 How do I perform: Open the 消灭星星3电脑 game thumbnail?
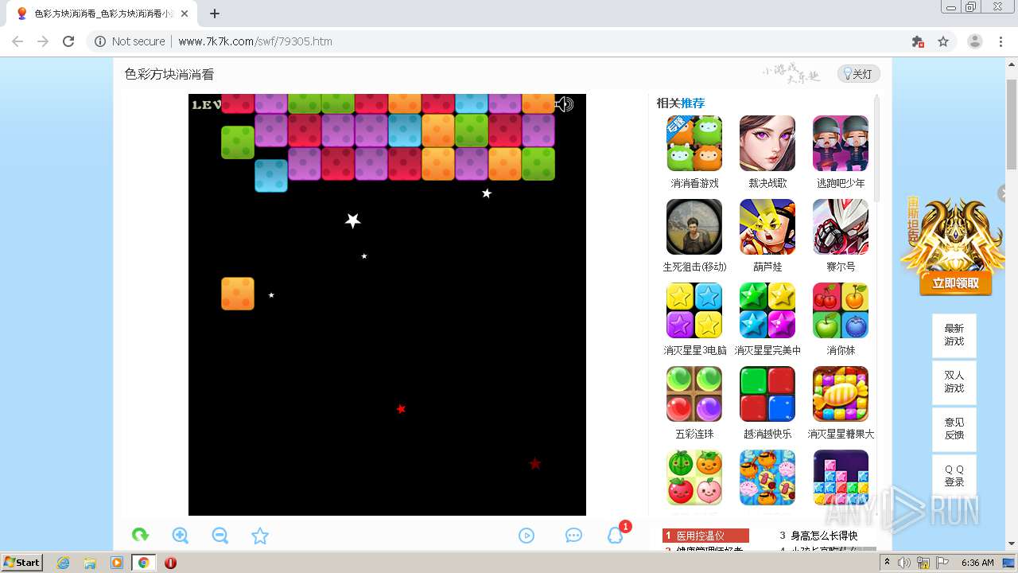694,310
